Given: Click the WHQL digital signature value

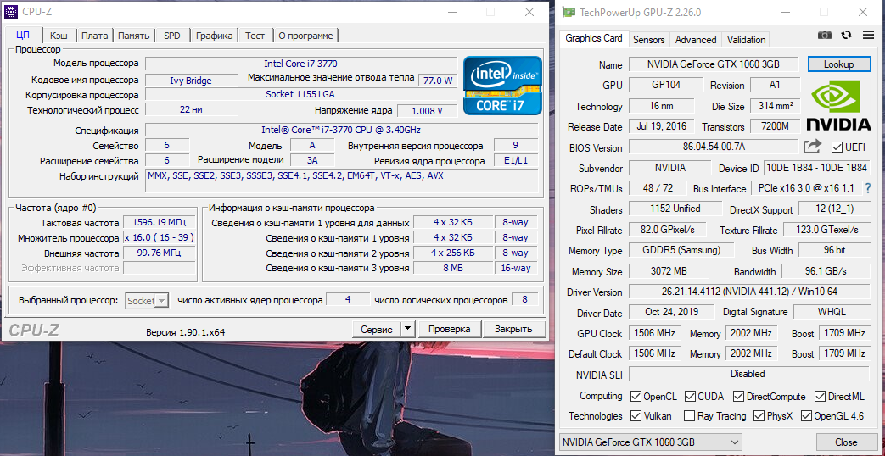Looking at the screenshot, I should (832, 311).
